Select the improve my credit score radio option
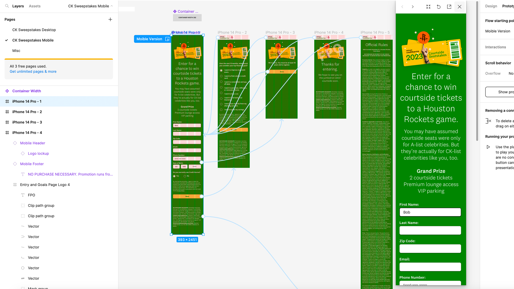The width and height of the screenshot is (514, 289). pos(221,70)
